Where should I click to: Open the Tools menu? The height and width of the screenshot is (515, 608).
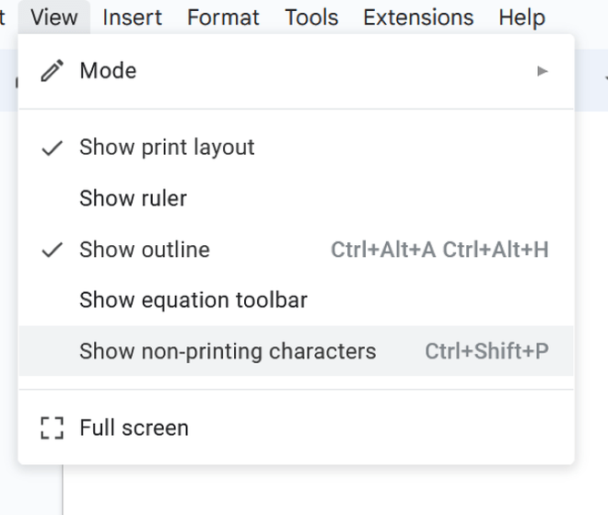click(311, 18)
